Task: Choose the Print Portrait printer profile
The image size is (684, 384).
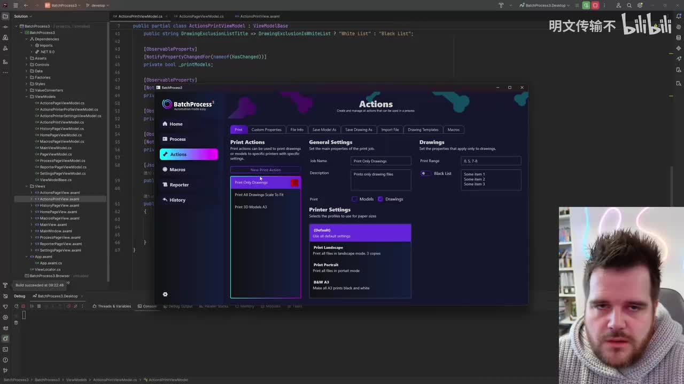Action: pos(360,268)
